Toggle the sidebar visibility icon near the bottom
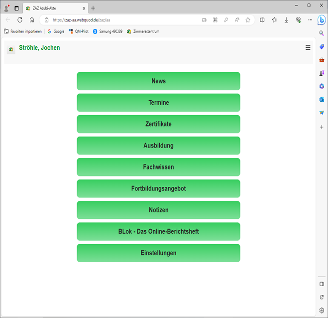Viewport: 328px width, 318px height. tap(322, 284)
